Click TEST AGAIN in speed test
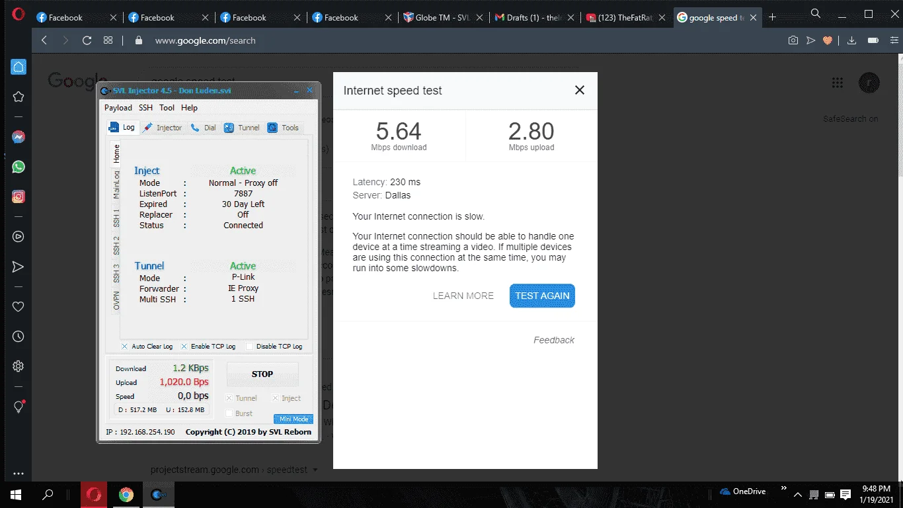Image resolution: width=903 pixels, height=508 pixels. [x=542, y=296]
